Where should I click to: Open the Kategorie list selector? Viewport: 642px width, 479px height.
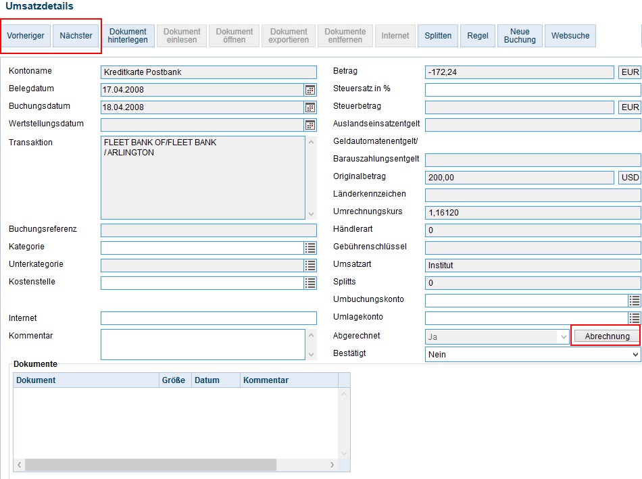coord(310,248)
